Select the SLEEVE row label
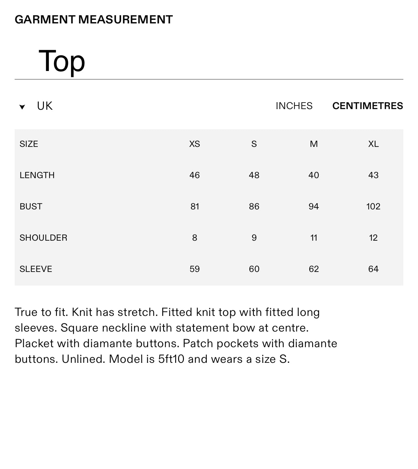 (x=36, y=269)
